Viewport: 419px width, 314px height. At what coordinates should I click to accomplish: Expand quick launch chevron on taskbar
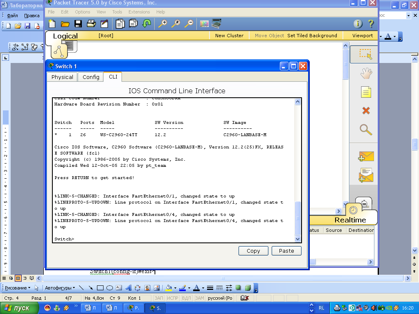coord(76,306)
